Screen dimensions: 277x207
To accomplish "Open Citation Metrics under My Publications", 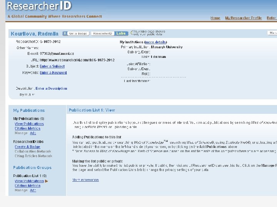I will pos(27,128).
